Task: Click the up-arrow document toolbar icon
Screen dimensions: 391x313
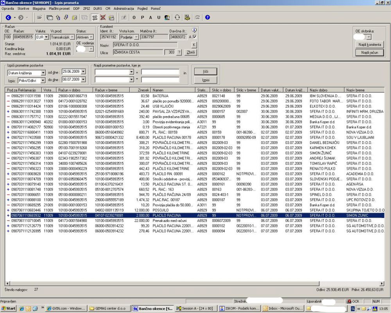Action: (x=58, y=17)
